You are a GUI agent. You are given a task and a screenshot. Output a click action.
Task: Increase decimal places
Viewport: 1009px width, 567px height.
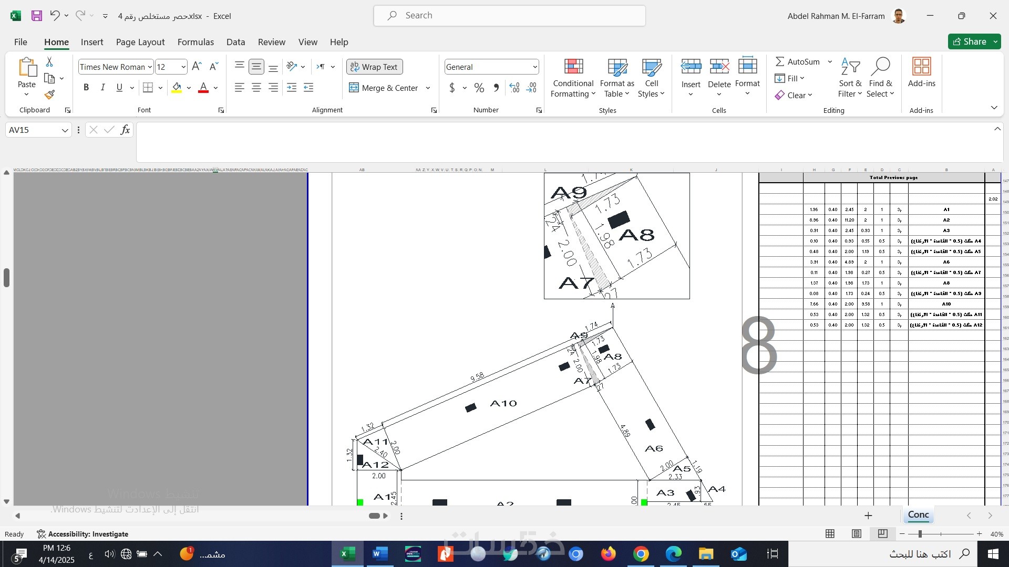click(x=514, y=88)
